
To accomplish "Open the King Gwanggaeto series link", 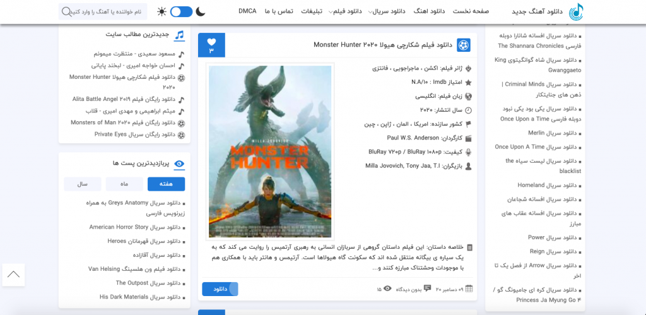I will pyautogui.click(x=538, y=65).
